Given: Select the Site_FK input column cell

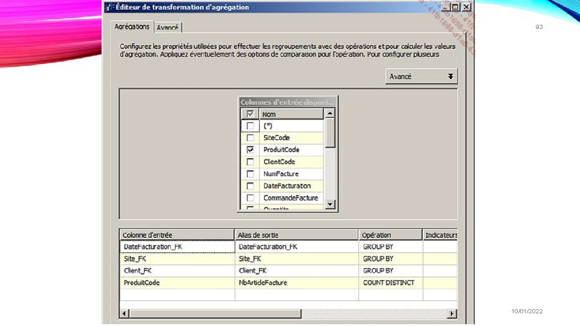Looking at the screenshot, I should [177, 259].
